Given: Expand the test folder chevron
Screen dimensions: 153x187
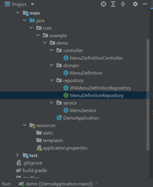Looking at the screenshot, I should 17,155.
